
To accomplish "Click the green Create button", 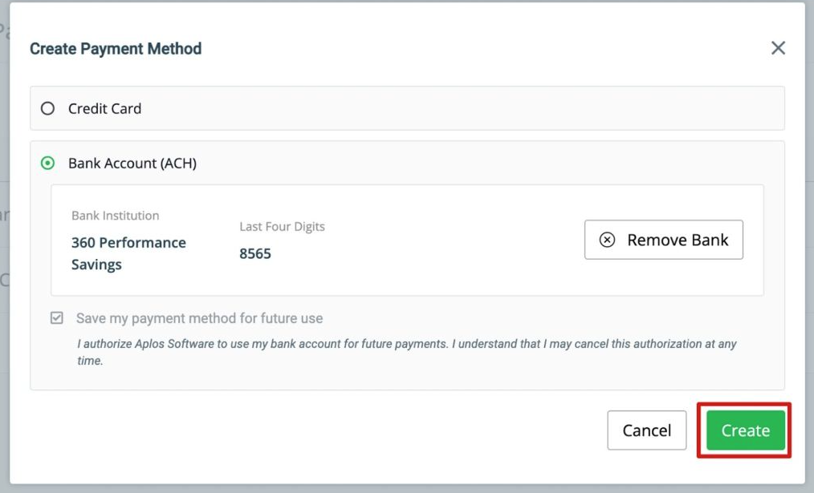I will (746, 430).
